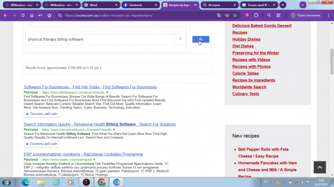
Task: Open the extensions puzzle icon
Action: point(256,15)
